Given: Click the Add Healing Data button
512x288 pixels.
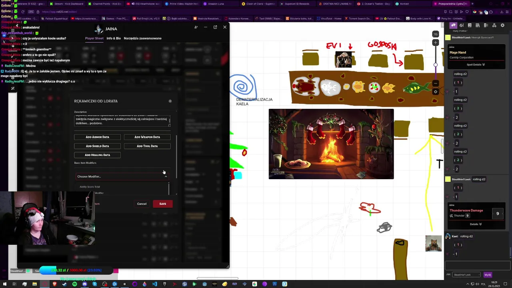Looking at the screenshot, I should (x=97, y=155).
